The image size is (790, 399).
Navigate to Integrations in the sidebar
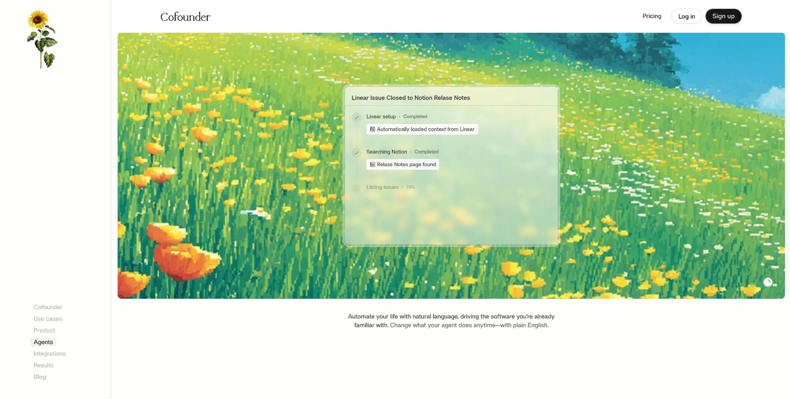coord(49,354)
